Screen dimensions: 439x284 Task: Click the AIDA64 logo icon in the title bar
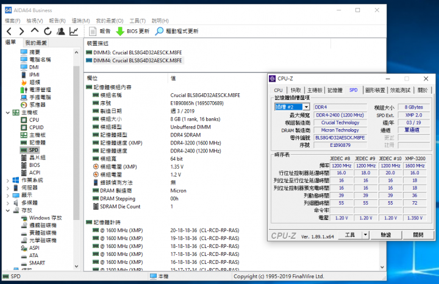point(9,10)
